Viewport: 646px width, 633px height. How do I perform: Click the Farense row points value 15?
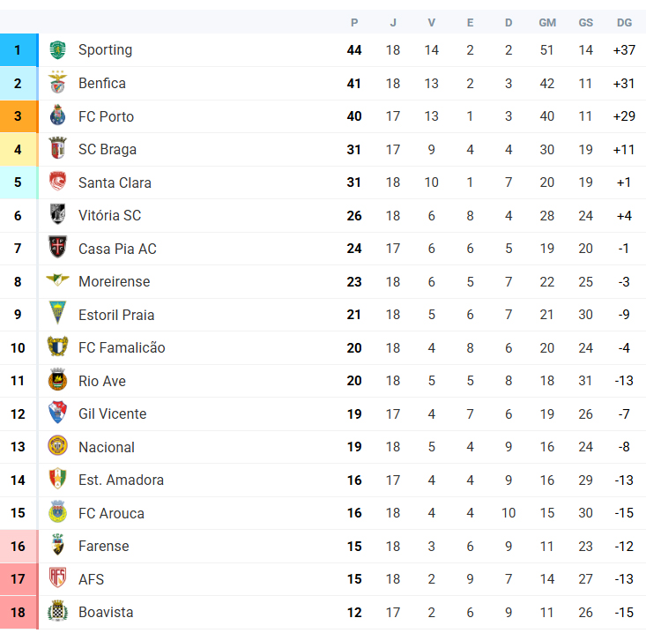pos(354,546)
